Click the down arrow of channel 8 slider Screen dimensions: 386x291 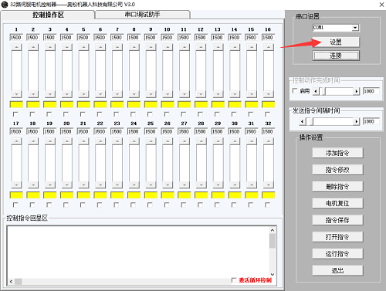pyautogui.click(x=134, y=94)
